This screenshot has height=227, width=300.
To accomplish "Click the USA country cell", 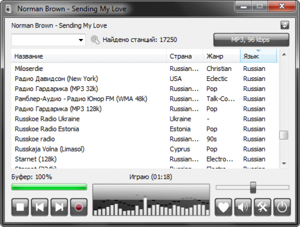I will tap(175, 78).
